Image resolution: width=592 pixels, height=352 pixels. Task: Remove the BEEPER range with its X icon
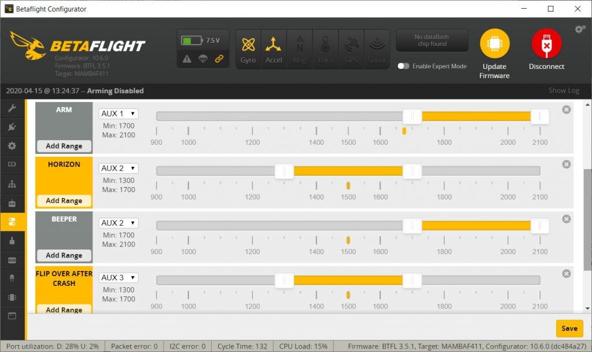[567, 219]
